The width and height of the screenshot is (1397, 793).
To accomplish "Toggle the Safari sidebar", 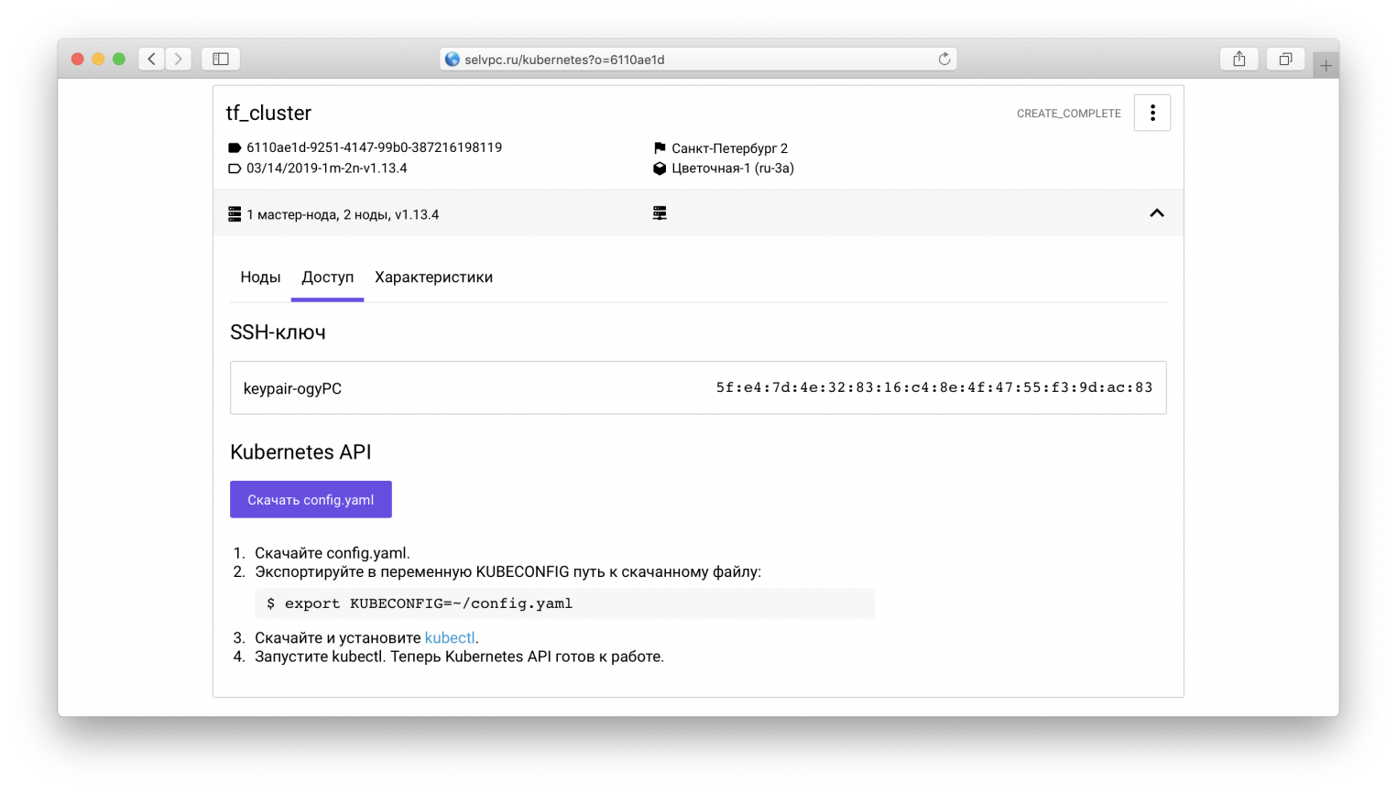I will (x=221, y=60).
